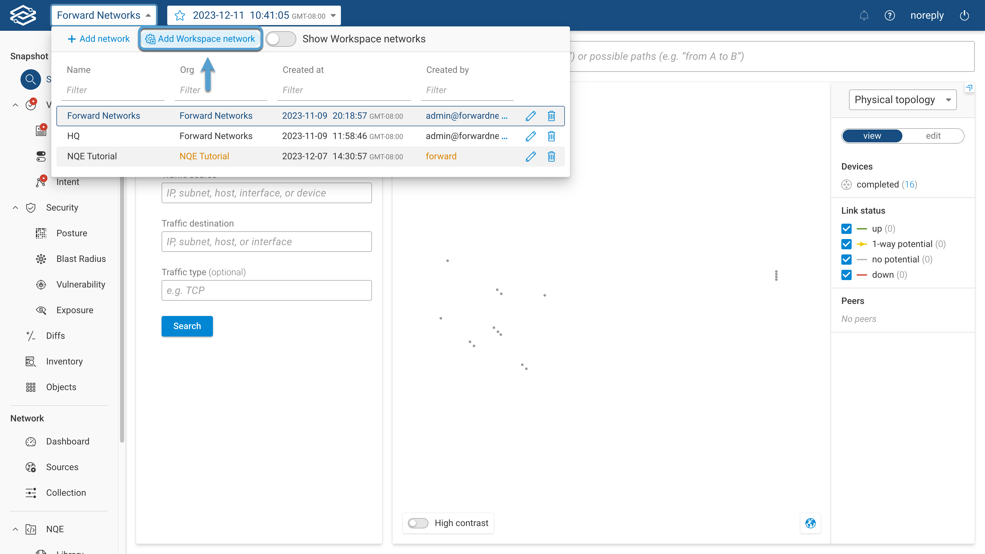Switch to edit mode tab
The height and width of the screenshot is (554, 985).
[x=933, y=136]
